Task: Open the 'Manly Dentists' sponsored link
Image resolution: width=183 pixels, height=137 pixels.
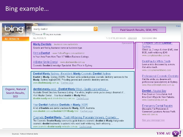Action: pyautogui.click(x=42, y=44)
